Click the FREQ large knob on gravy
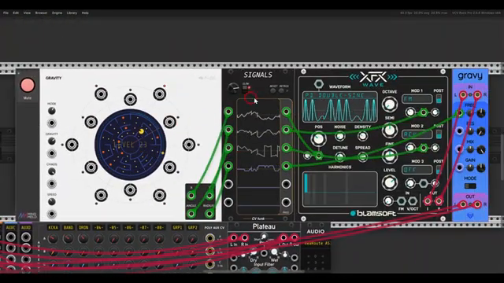The width and height of the screenshot is (504, 283). coord(481,113)
